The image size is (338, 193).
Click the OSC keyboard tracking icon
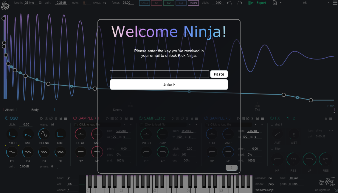46,118
